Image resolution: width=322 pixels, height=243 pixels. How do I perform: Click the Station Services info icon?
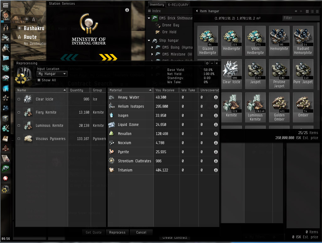pos(127,10)
